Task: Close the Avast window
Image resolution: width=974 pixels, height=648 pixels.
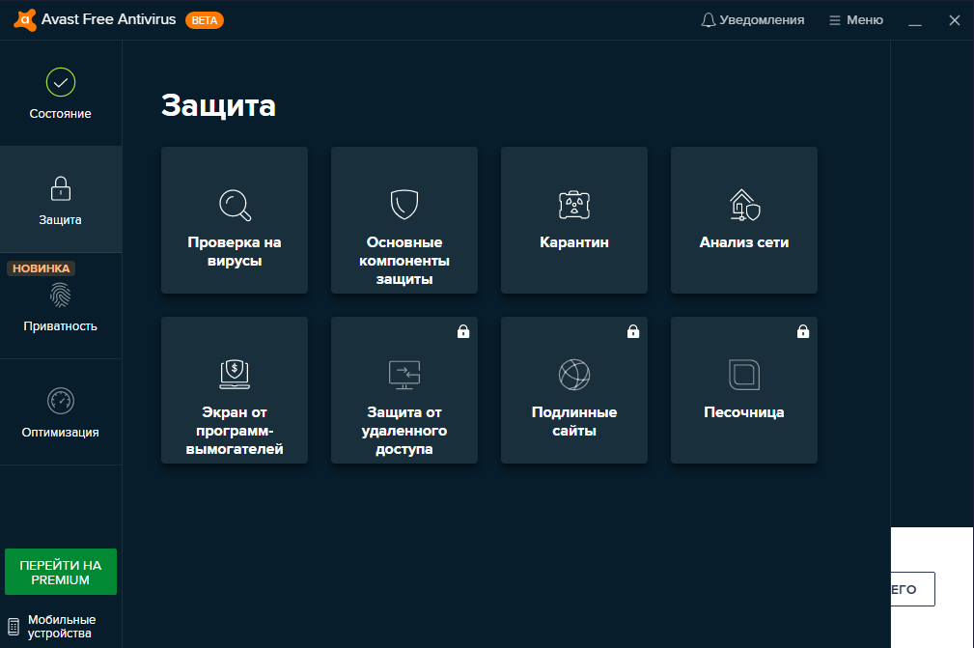Action: [955, 20]
